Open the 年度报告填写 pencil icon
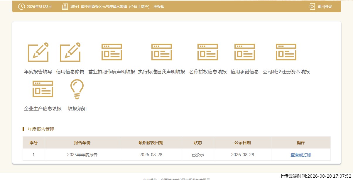Screen dimensions: 353x180 click(x=38, y=52)
